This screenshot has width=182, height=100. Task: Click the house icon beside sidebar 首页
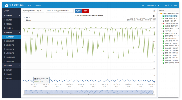[x=5, y=11]
